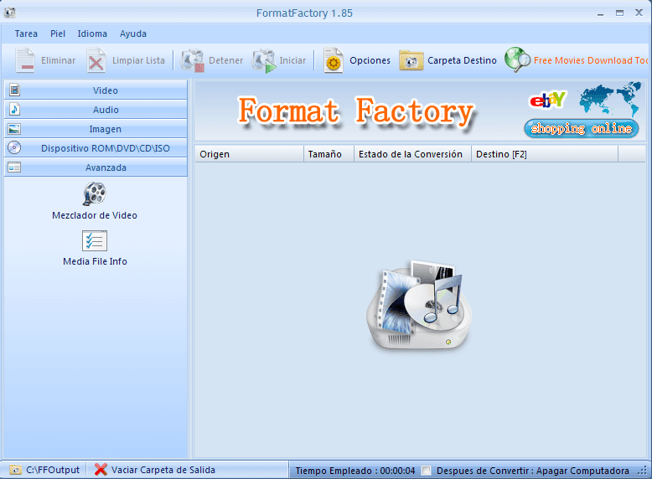
Task: Open the Piel menu
Action: tap(58, 33)
